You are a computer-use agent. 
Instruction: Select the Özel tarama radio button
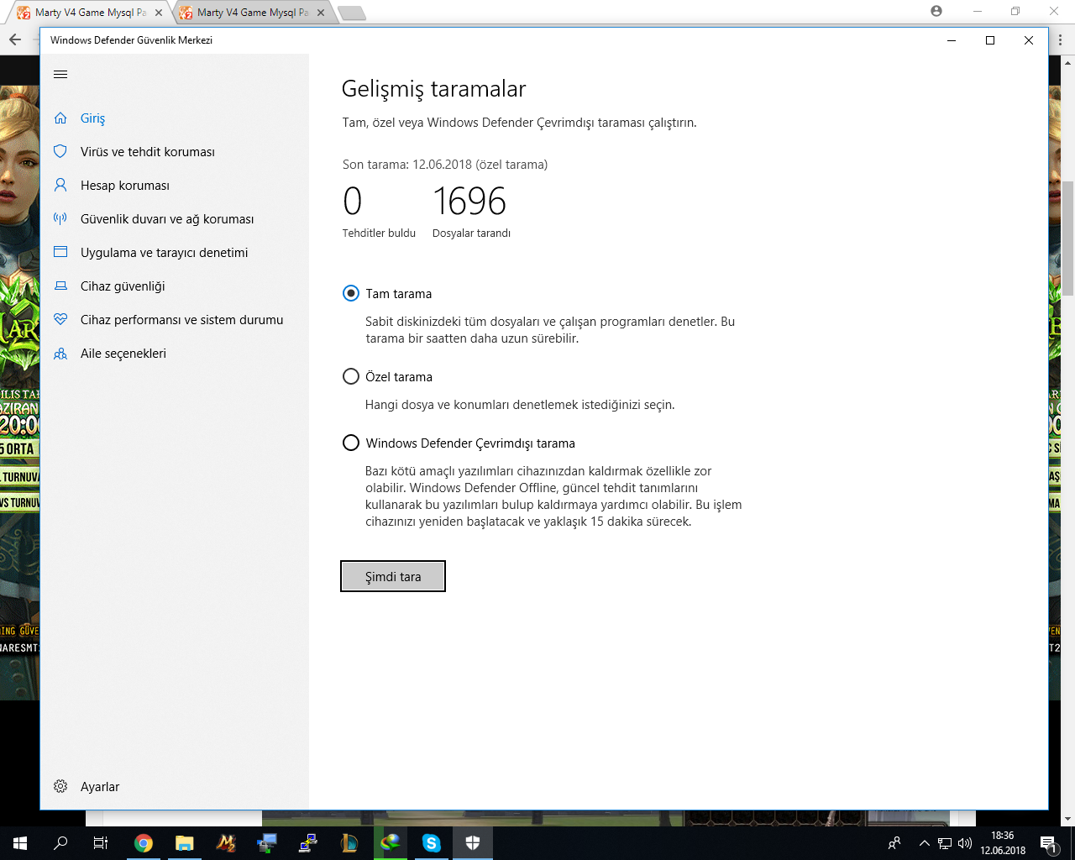click(351, 376)
